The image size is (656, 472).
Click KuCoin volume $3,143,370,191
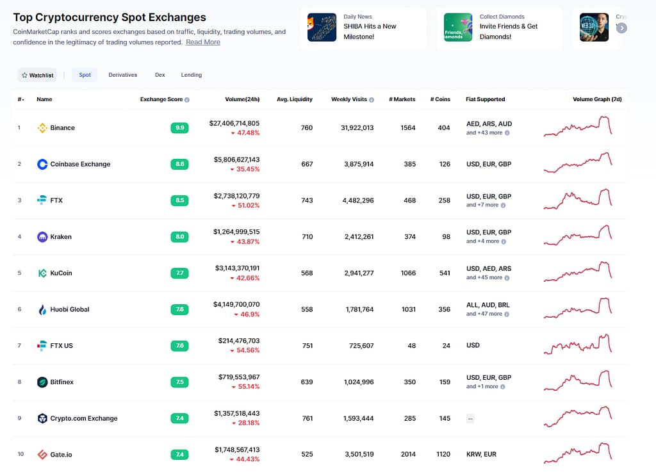pyautogui.click(x=237, y=268)
